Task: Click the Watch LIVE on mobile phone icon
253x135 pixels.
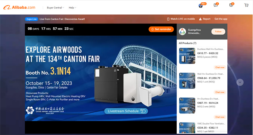Action: [x=168, y=19]
